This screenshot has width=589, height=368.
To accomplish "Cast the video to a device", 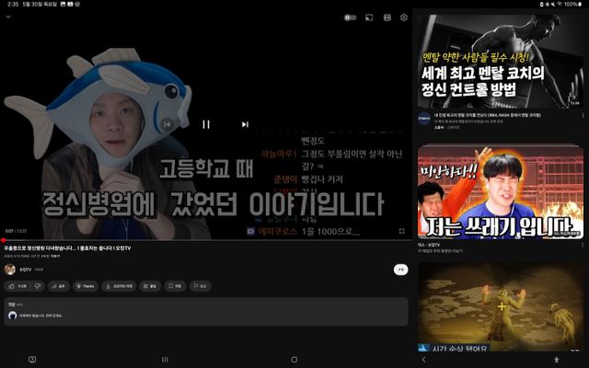I will (368, 17).
